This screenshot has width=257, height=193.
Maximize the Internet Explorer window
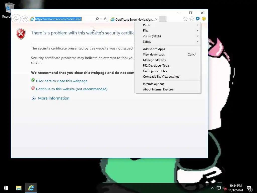(190, 13)
